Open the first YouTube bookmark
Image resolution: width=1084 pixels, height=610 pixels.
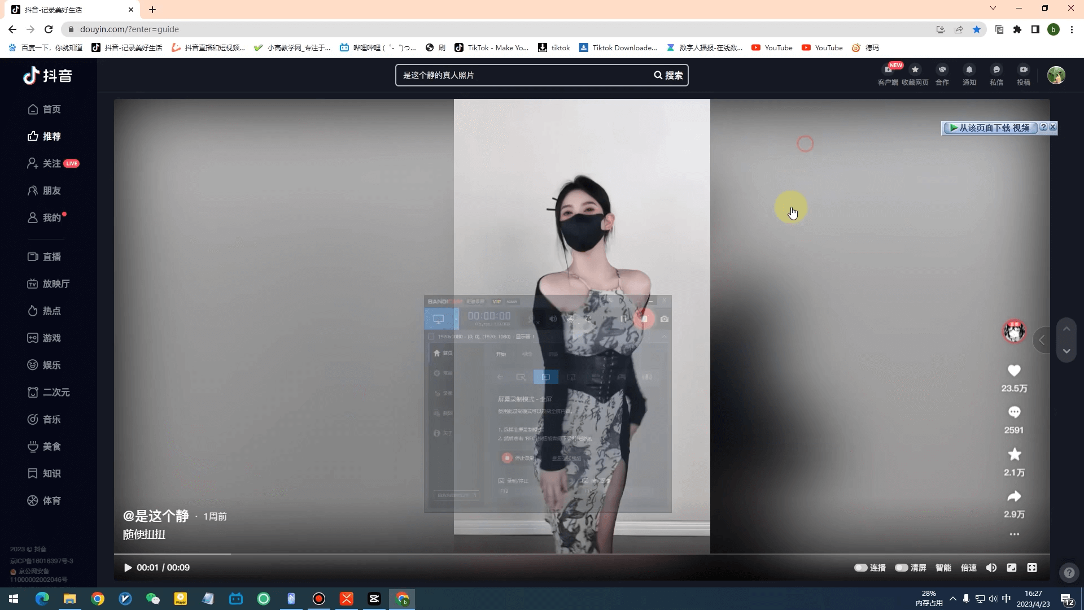tap(772, 47)
